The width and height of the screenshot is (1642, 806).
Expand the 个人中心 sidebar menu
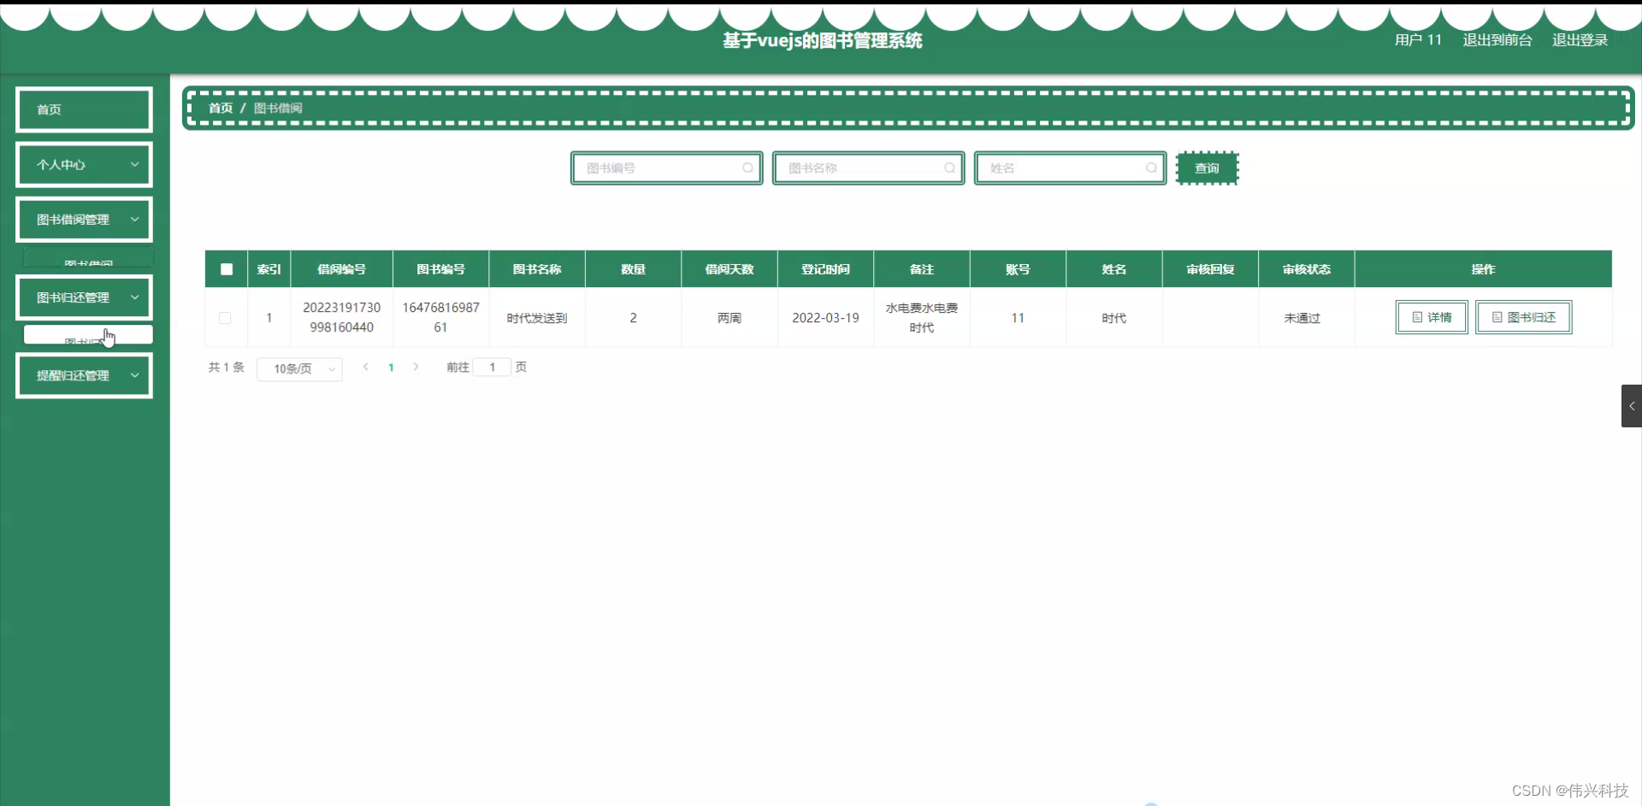point(84,164)
